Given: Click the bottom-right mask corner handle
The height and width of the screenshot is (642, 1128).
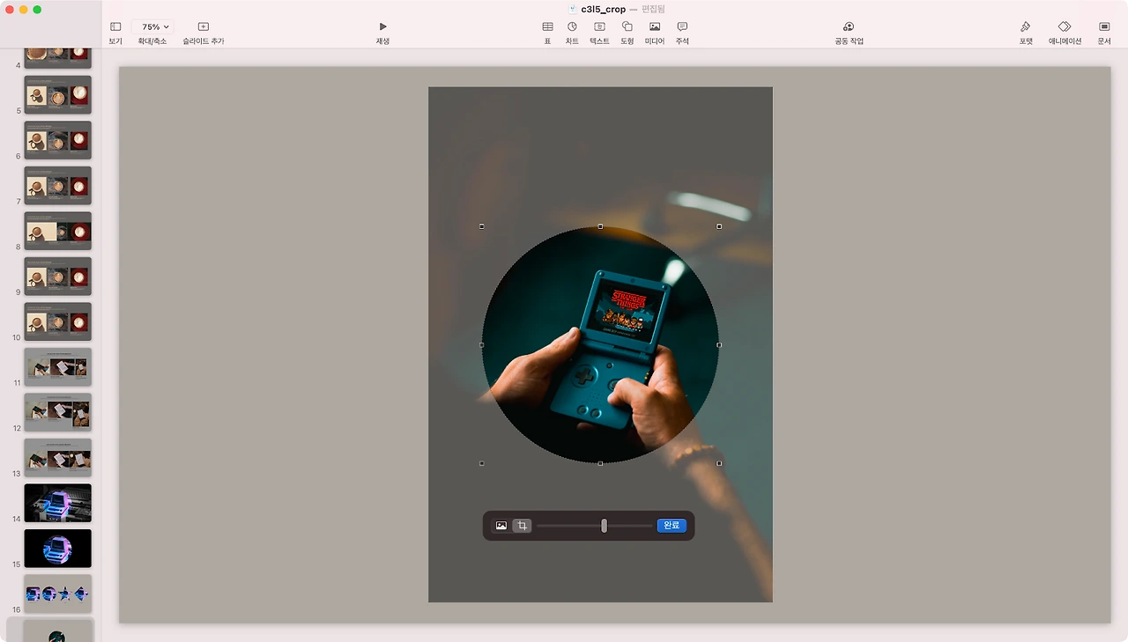Looking at the screenshot, I should click(719, 463).
